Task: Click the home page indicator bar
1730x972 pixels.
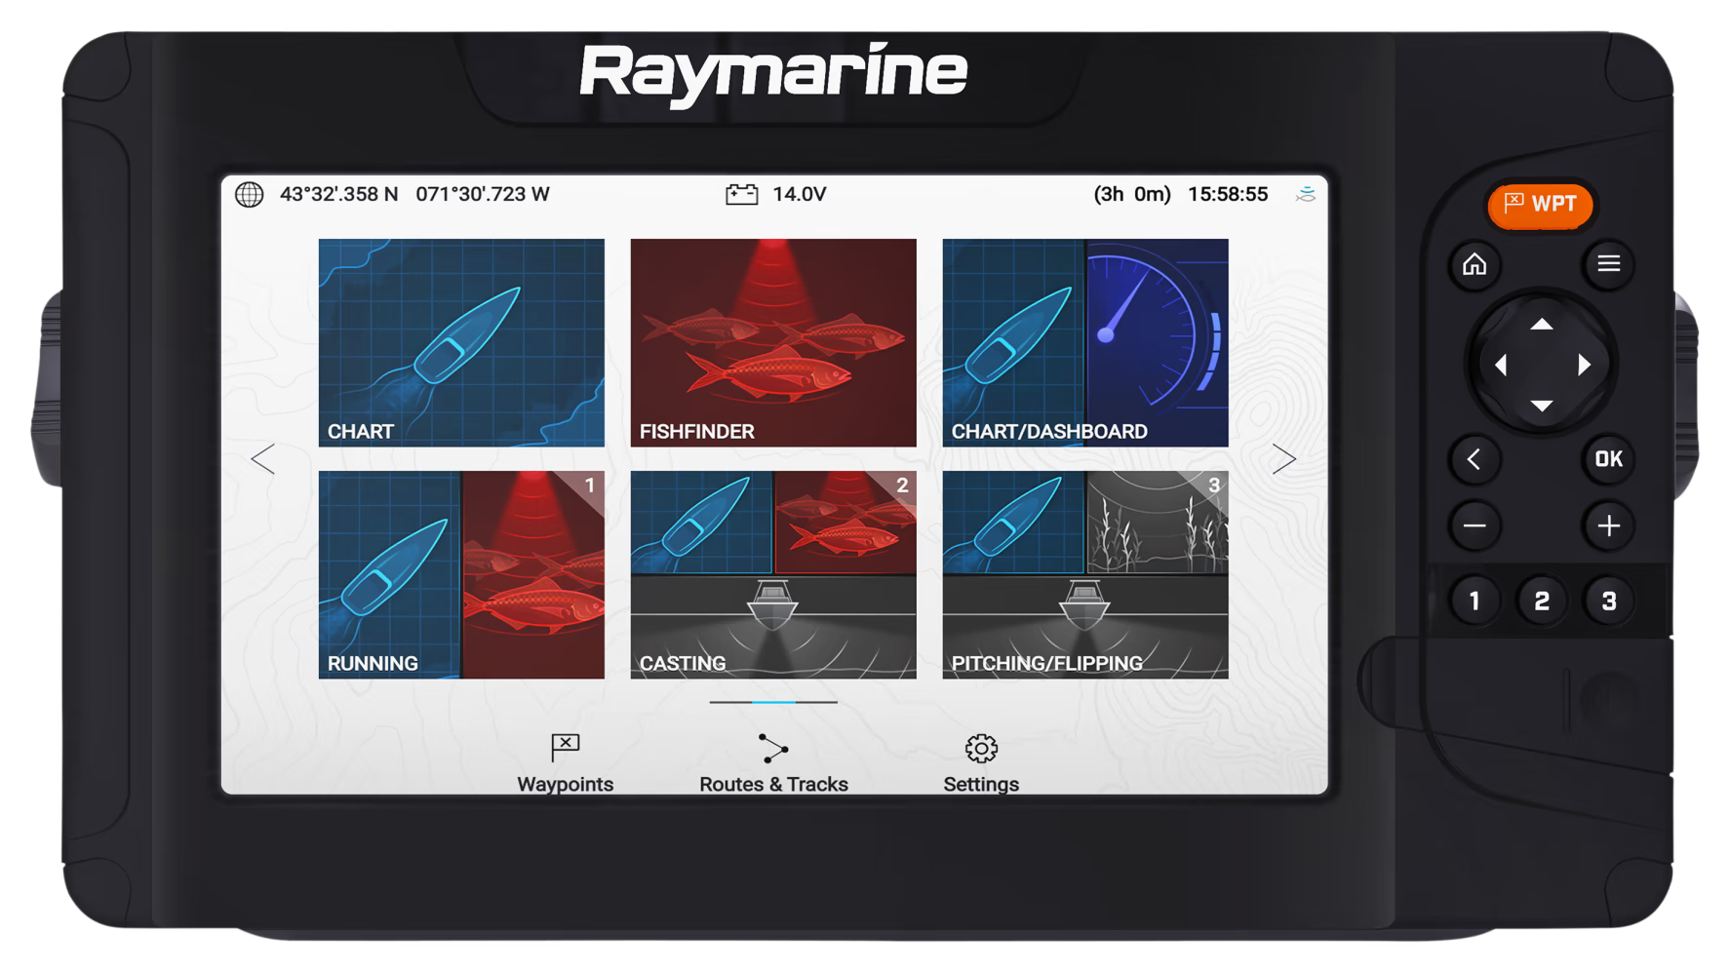Action: (773, 702)
